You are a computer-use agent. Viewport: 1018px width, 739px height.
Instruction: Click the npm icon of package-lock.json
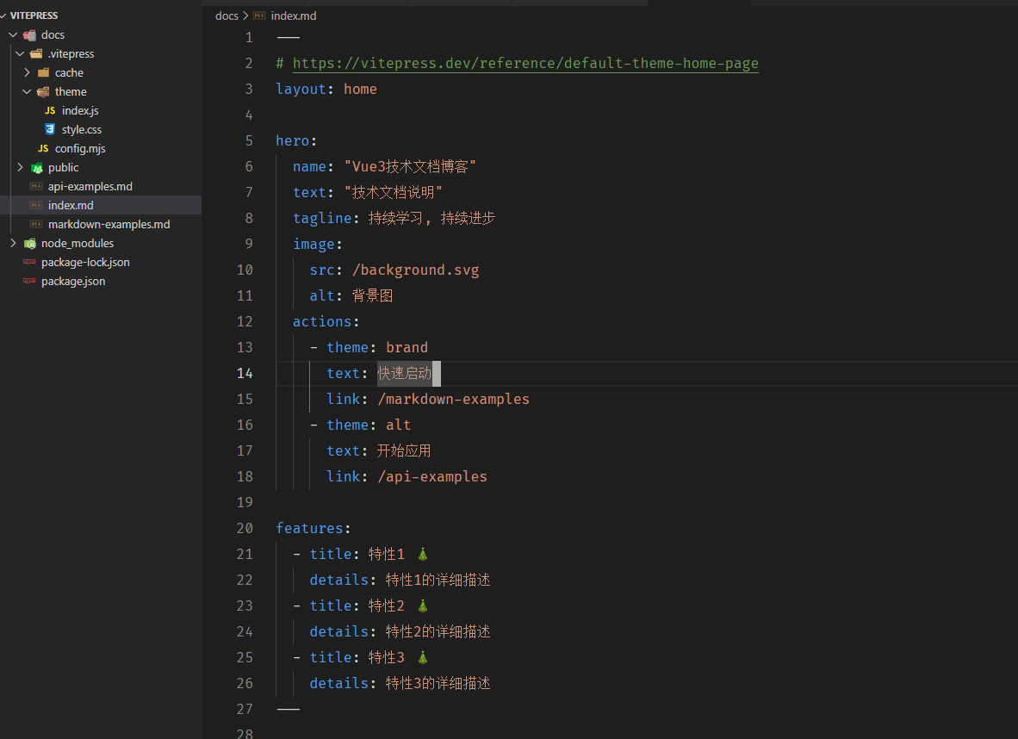coord(29,262)
